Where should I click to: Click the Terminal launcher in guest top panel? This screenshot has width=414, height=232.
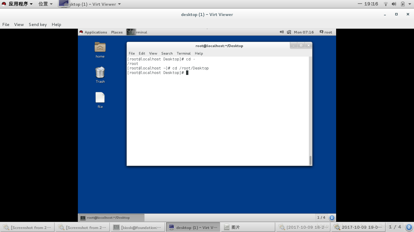pos(137,32)
